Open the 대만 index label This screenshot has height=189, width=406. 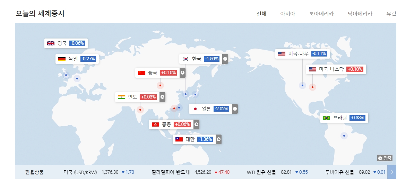190,139
